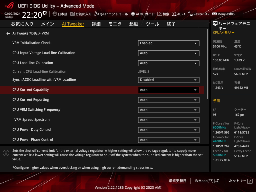
Task: Click Current CPU Load-line Calibration label
Action: click(x=39, y=71)
